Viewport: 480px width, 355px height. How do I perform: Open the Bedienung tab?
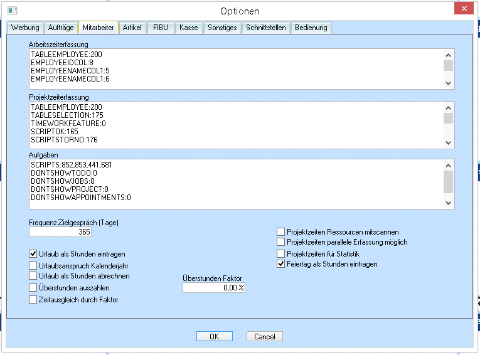(x=311, y=28)
